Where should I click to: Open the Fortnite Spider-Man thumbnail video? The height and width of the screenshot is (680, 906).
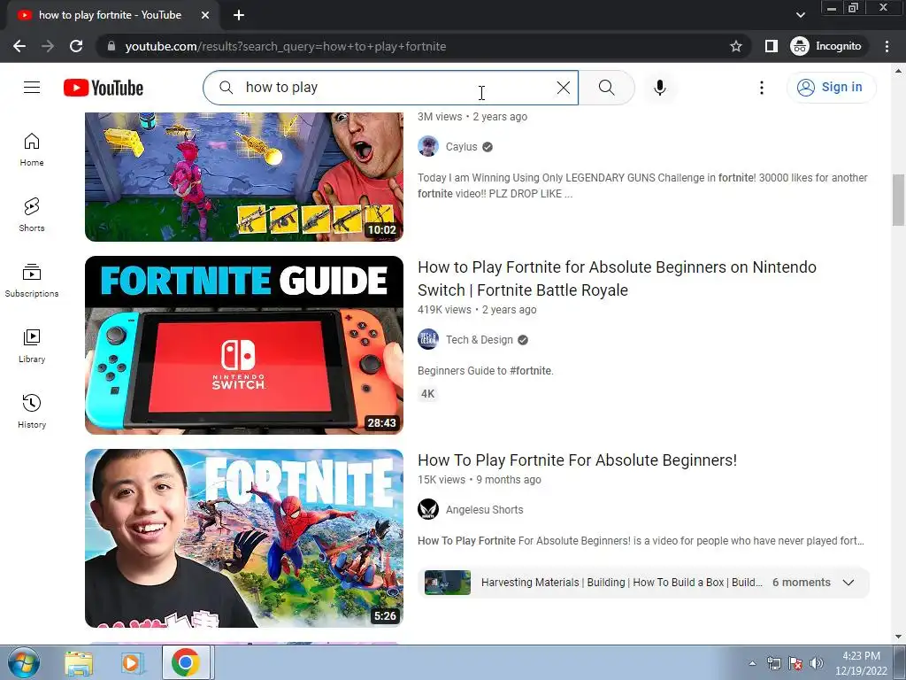coord(244,538)
